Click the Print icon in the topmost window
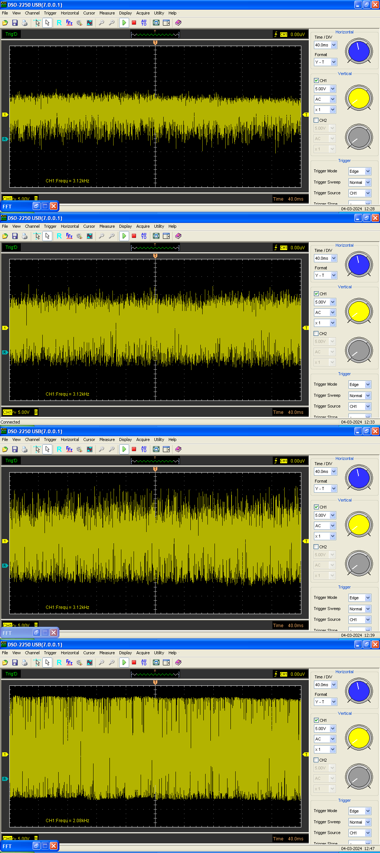The image size is (380, 853). pos(24,23)
